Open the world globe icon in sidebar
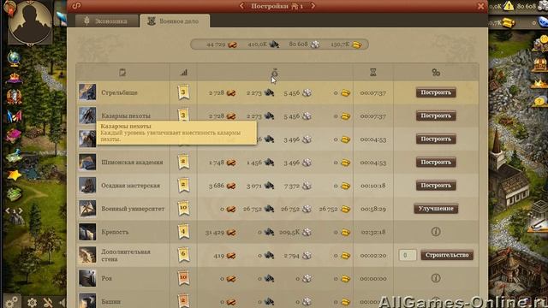Image resolution: width=548 pixels, height=308 pixels. 14,59
